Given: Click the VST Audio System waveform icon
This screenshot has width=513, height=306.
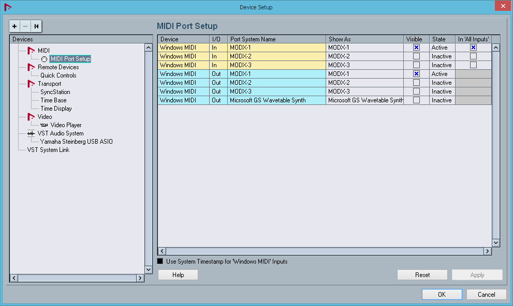Looking at the screenshot, I should (31, 133).
